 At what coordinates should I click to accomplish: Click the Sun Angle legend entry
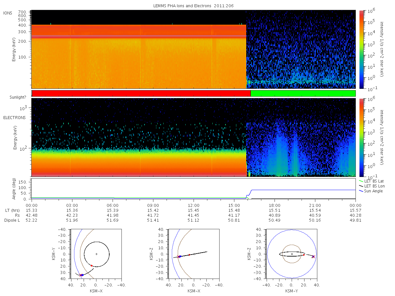(x=371, y=191)
